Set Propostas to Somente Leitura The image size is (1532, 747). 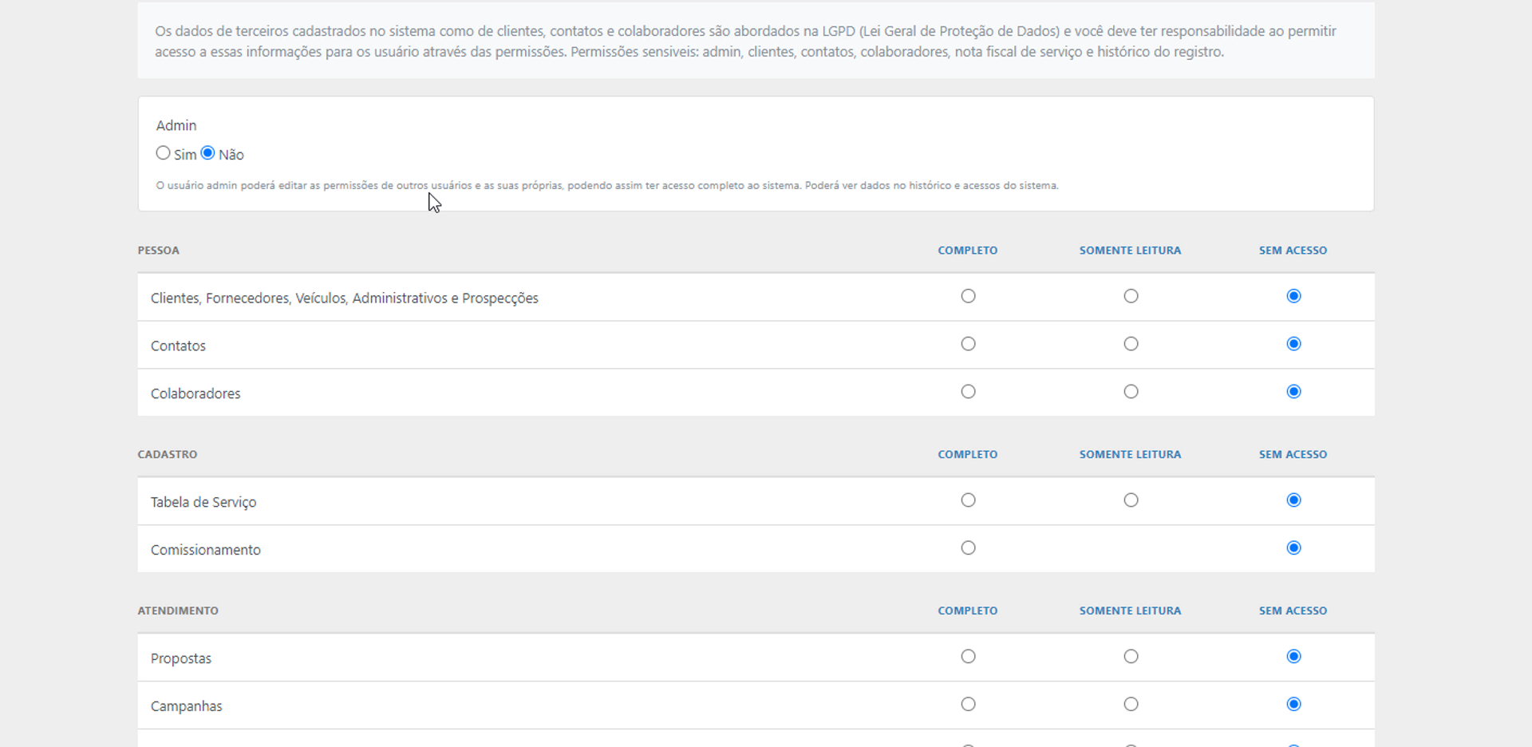click(x=1131, y=658)
